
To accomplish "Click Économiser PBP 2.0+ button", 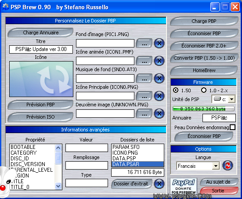I will coord(204,46).
